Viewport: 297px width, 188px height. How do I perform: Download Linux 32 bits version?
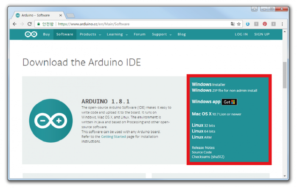pos(203,125)
